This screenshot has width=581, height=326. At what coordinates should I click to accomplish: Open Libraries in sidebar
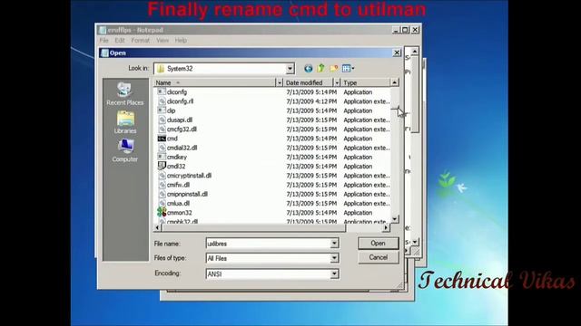click(125, 123)
